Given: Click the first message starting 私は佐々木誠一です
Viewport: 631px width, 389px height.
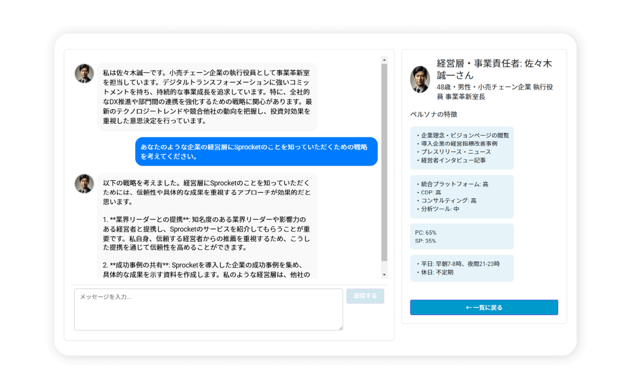Looking at the screenshot, I should [207, 97].
